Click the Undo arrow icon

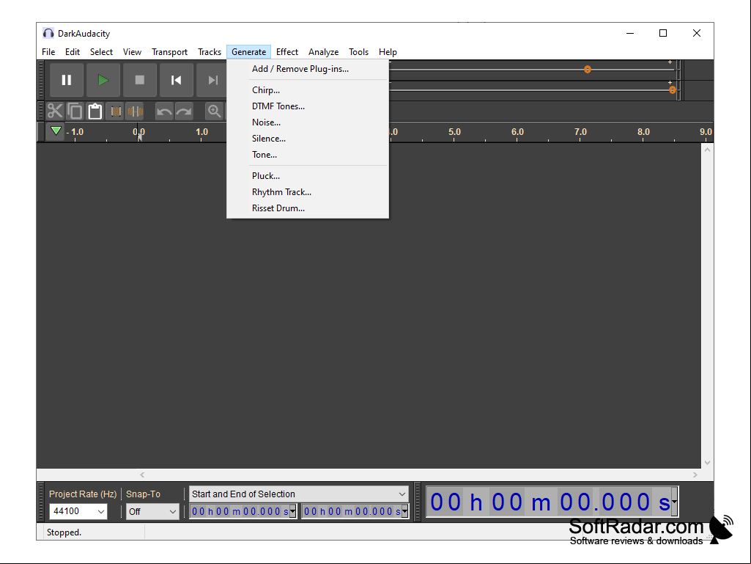point(164,111)
